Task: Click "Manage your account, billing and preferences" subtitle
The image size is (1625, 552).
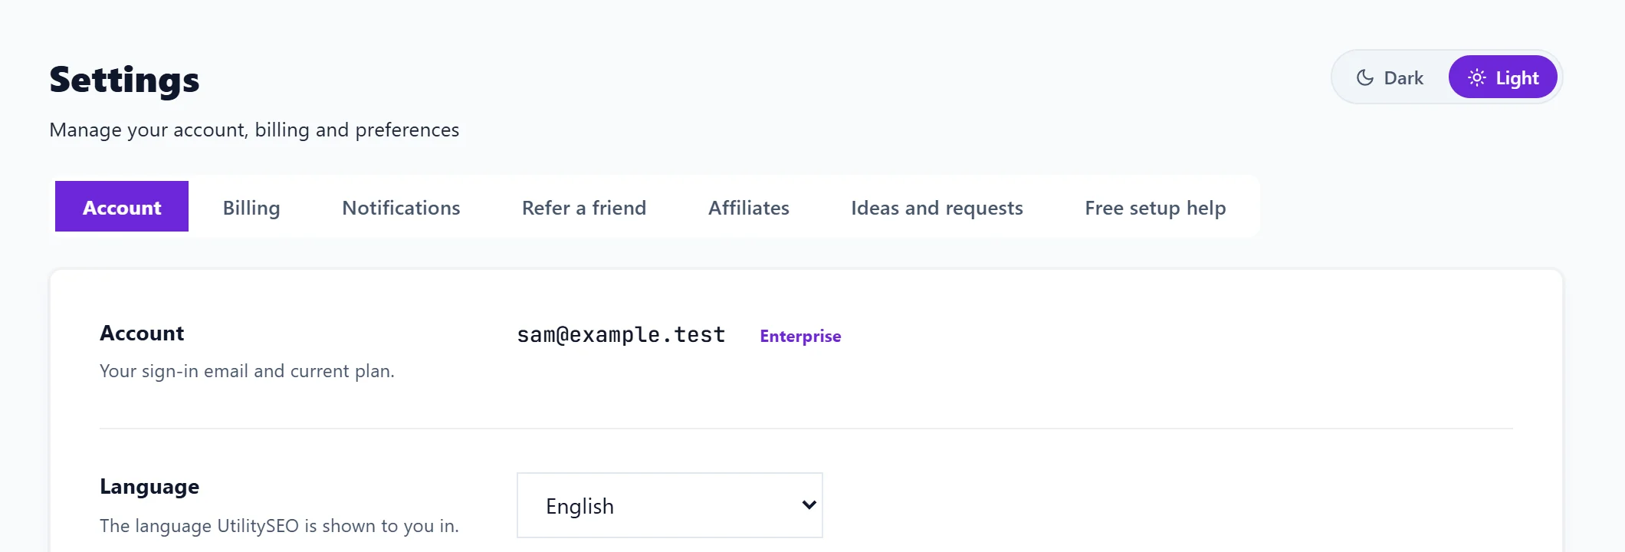Action: pos(254,130)
